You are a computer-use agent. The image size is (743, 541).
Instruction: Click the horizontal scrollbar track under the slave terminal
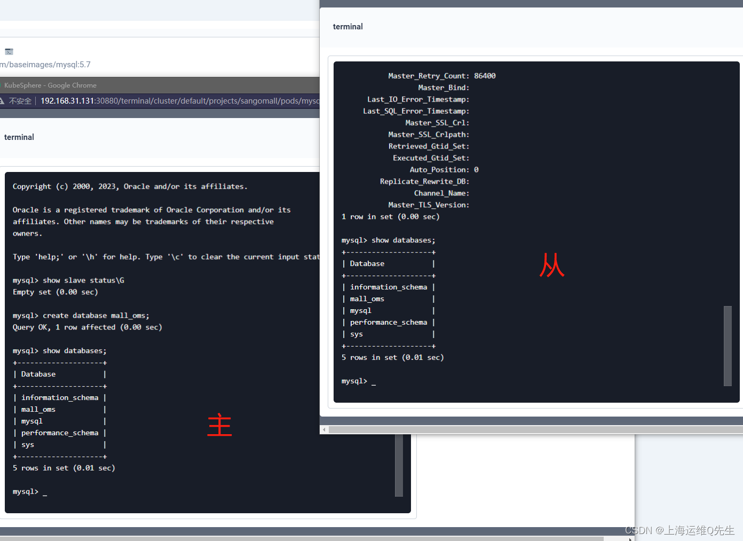pyautogui.click(x=535, y=429)
